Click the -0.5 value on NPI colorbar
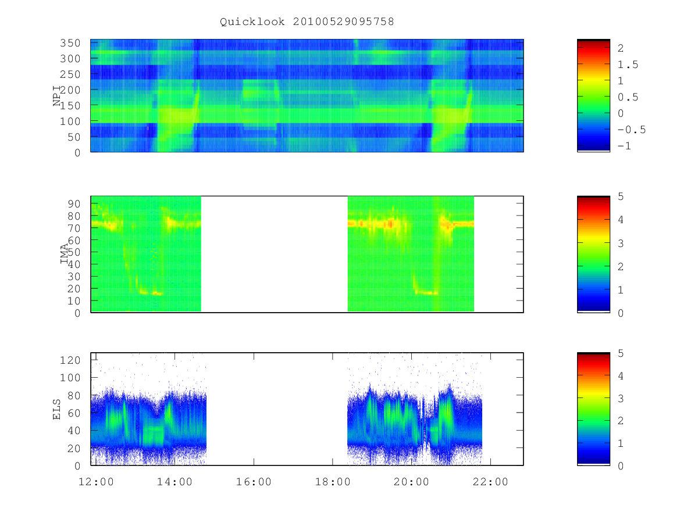This screenshot has width=698, height=523. tap(631, 130)
